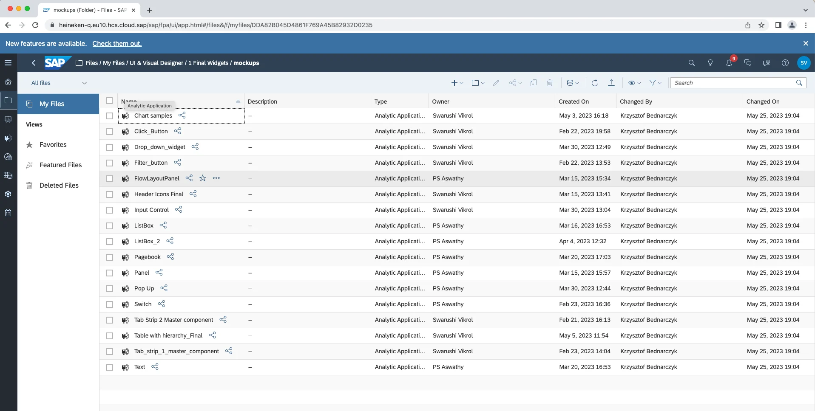Open the hamburger main menu

click(8, 63)
